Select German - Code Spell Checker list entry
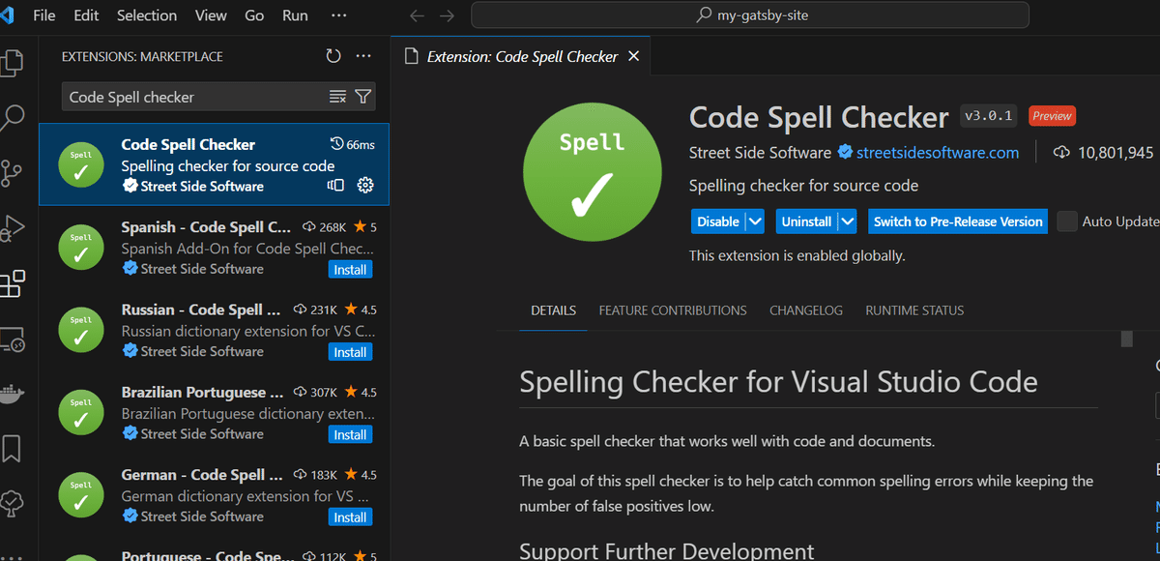Image resolution: width=1160 pixels, height=561 pixels. pos(214,495)
